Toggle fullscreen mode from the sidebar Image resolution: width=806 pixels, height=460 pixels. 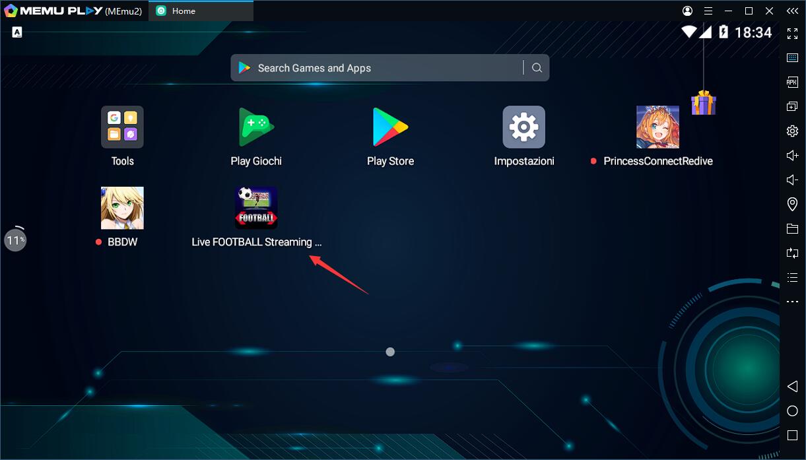(792, 33)
